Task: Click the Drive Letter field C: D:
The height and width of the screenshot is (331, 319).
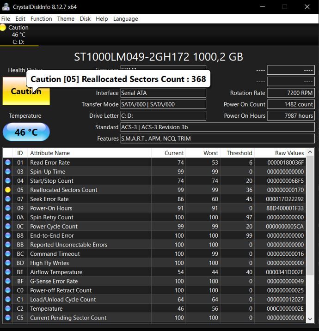Action: coord(163,116)
